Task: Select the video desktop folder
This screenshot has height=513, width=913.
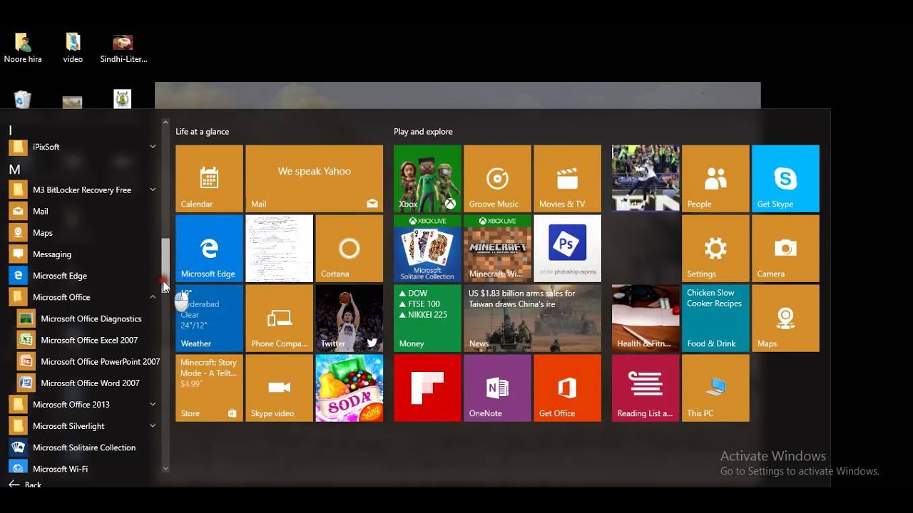Action: (73, 48)
